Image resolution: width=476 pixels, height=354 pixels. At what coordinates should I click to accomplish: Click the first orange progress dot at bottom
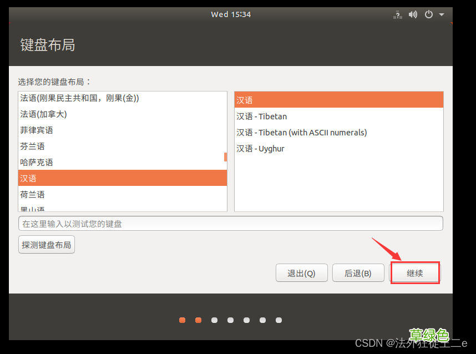(182, 320)
